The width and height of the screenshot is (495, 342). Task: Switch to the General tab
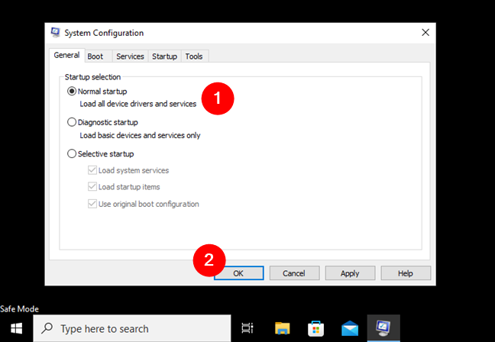66,55
